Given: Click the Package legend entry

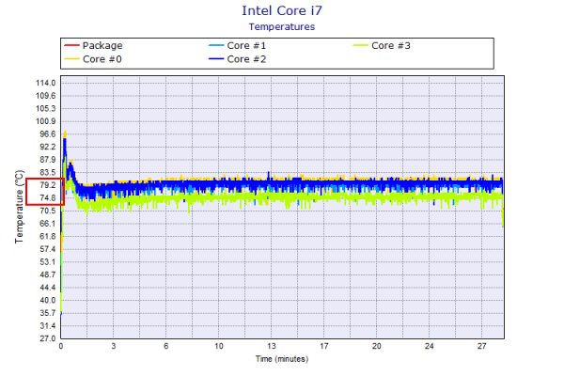Looking at the screenshot, I should (x=93, y=45).
